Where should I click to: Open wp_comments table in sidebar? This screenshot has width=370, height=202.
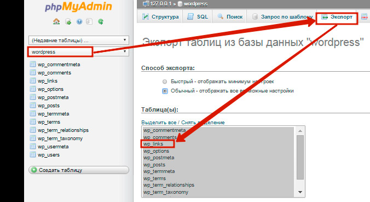pyautogui.click(x=54, y=73)
